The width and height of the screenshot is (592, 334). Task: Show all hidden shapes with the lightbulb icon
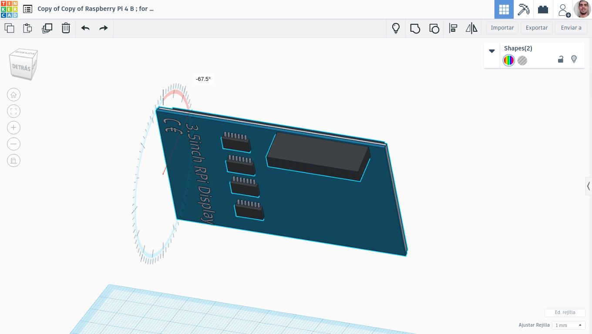coord(396,28)
